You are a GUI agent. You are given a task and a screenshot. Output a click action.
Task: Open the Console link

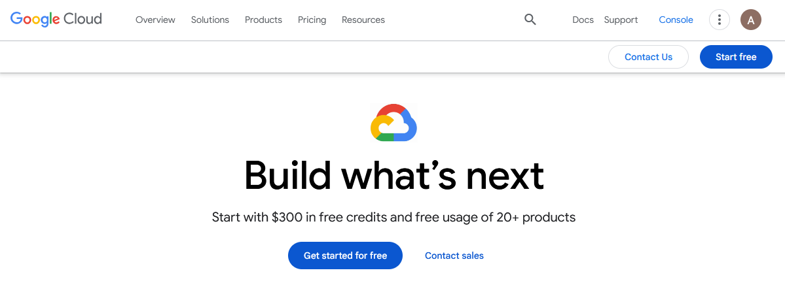(x=676, y=20)
